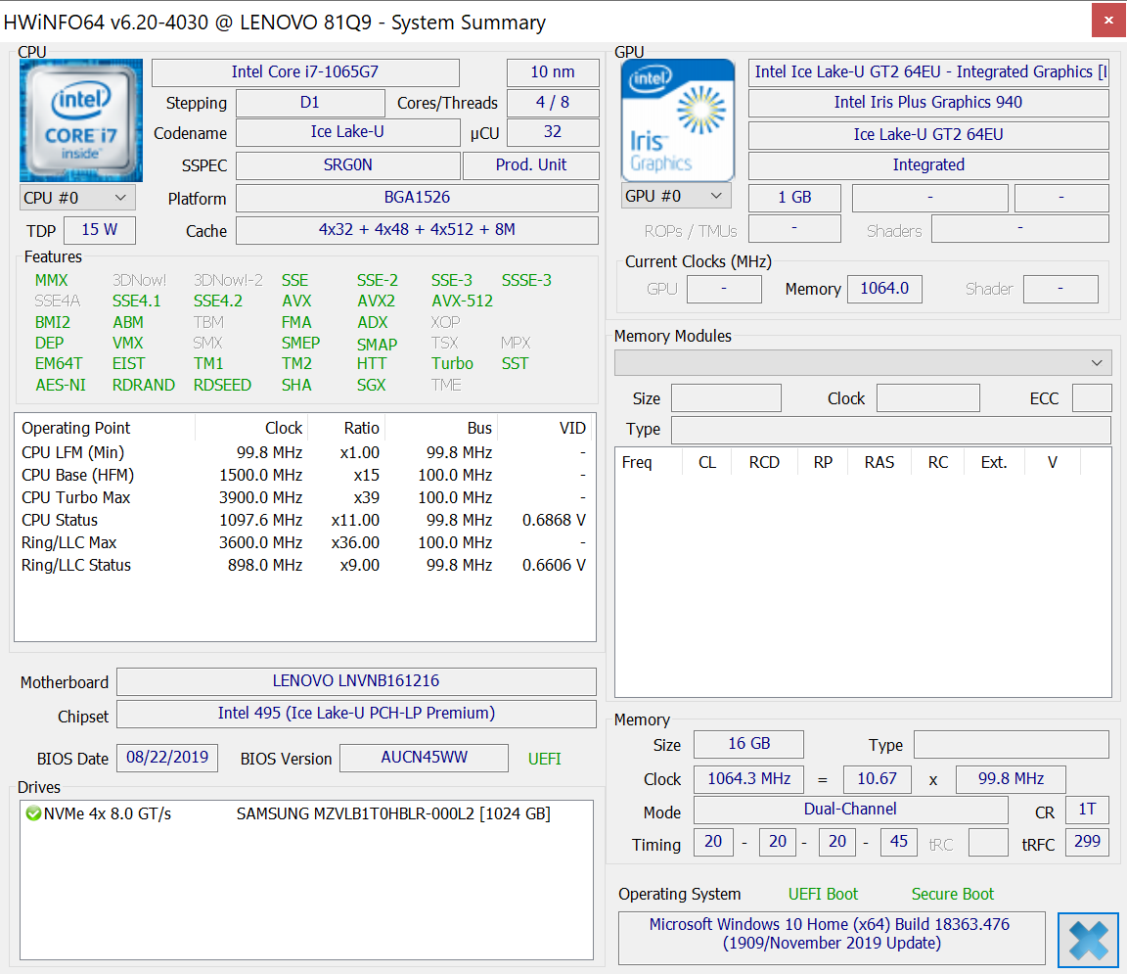Viewport: 1127px width, 974px height.
Task: Click the LENOVO LNVNB161216 motherboard field
Action: [x=356, y=681]
